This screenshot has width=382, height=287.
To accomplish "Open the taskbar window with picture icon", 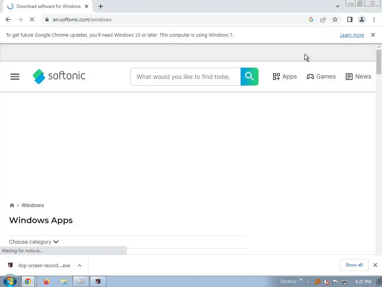I will click(x=81, y=282).
